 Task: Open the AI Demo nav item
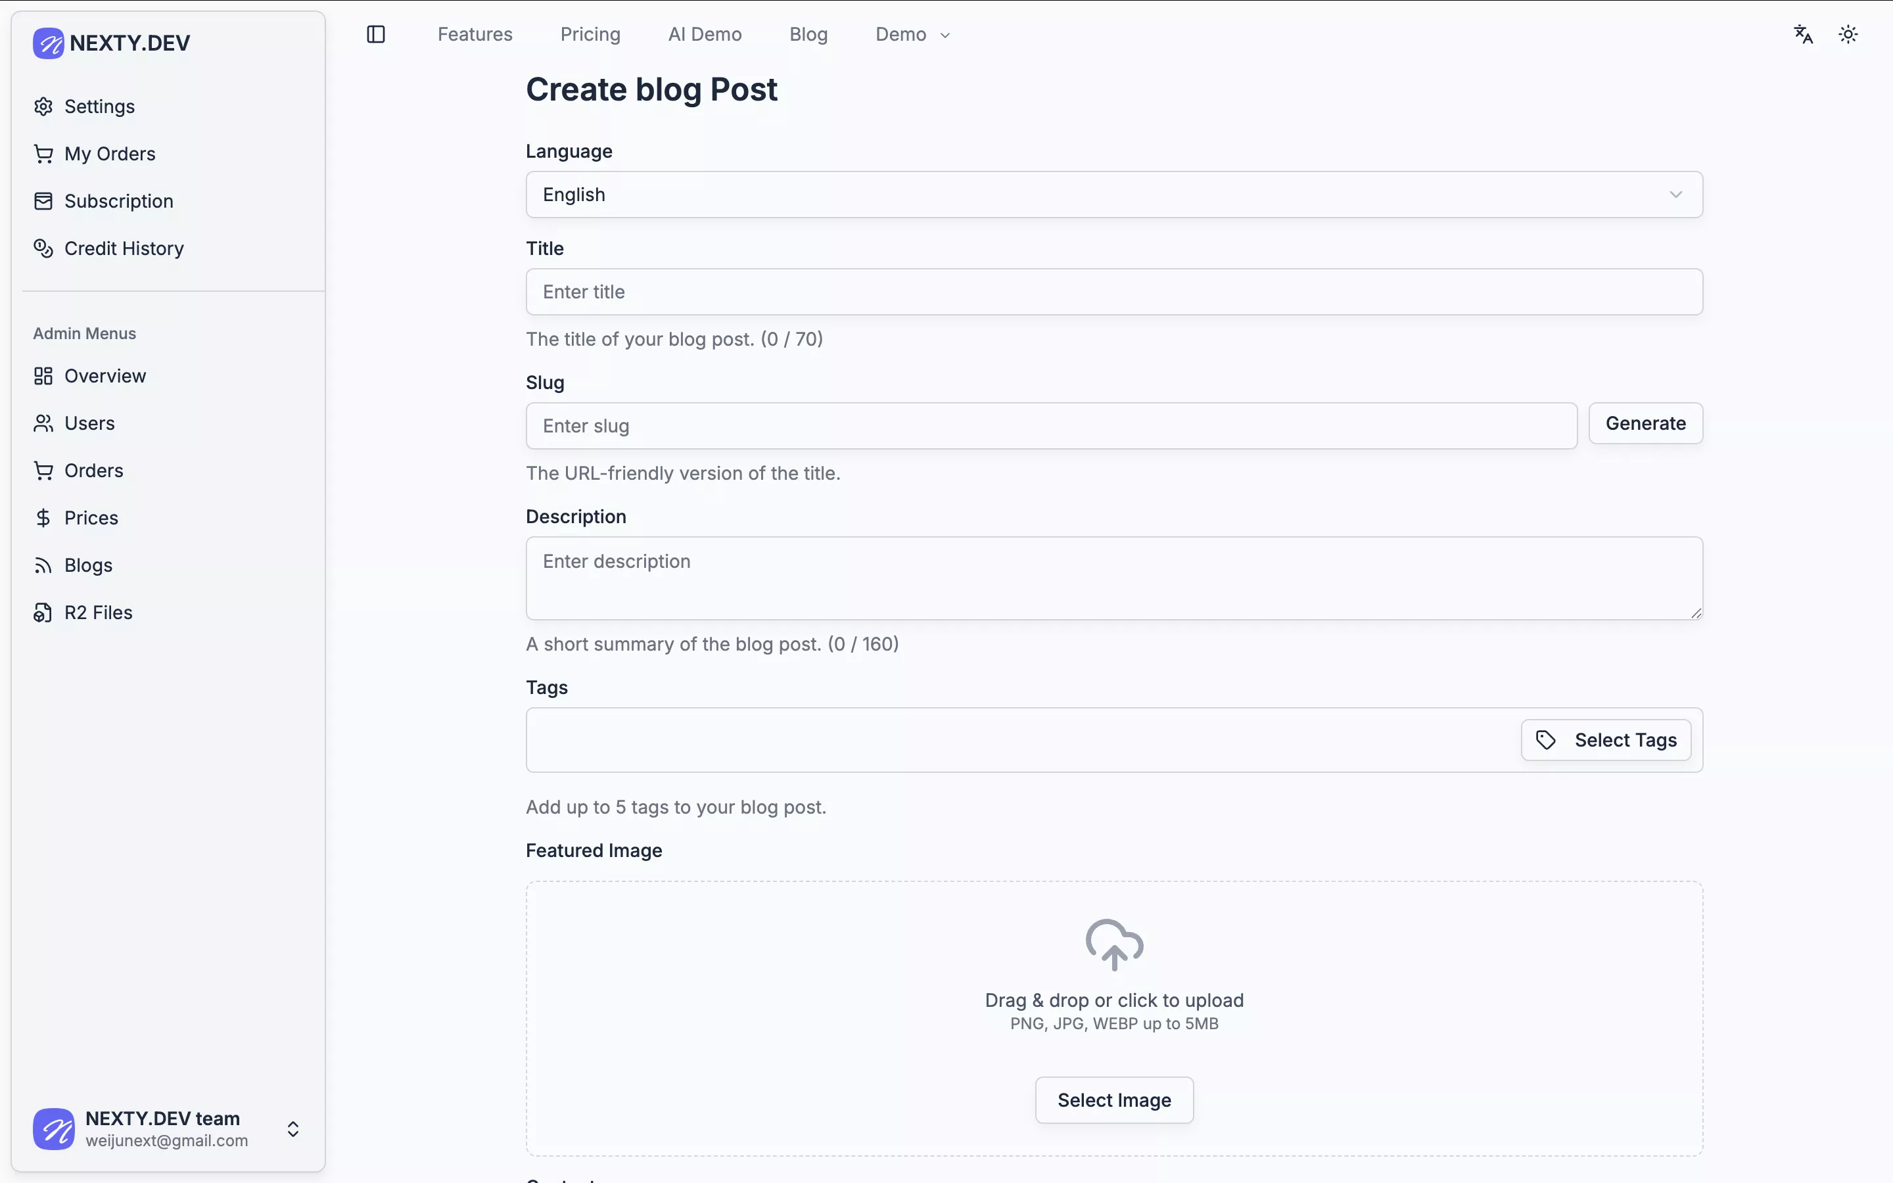[704, 34]
